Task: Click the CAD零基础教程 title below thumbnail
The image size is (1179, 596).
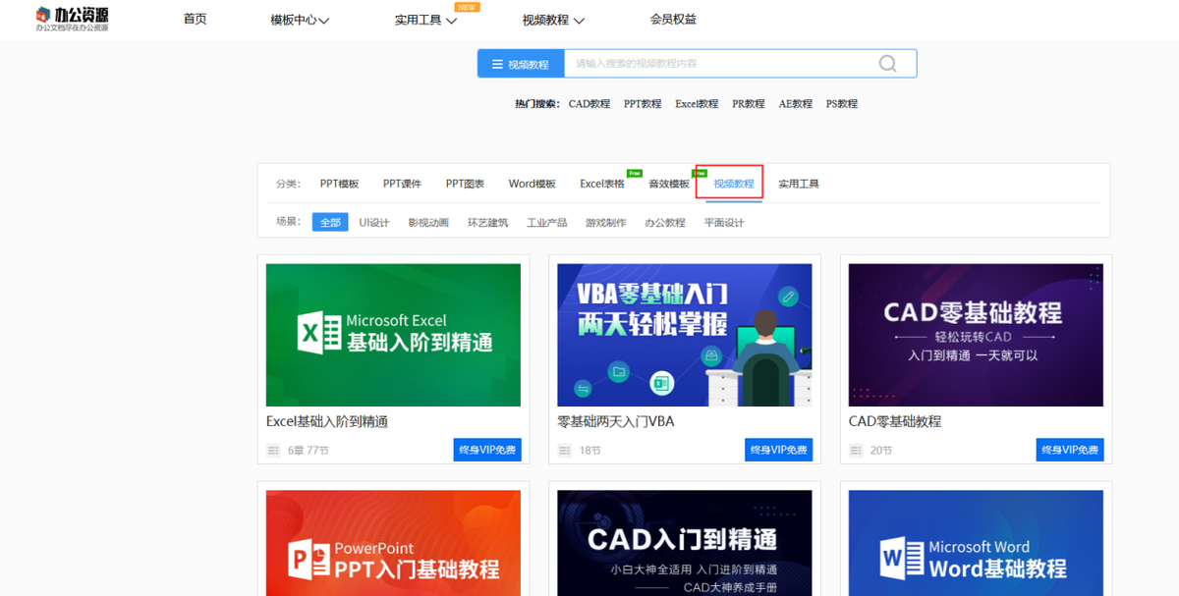Action: [895, 421]
